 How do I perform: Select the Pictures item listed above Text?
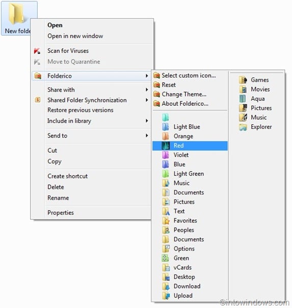184,202
